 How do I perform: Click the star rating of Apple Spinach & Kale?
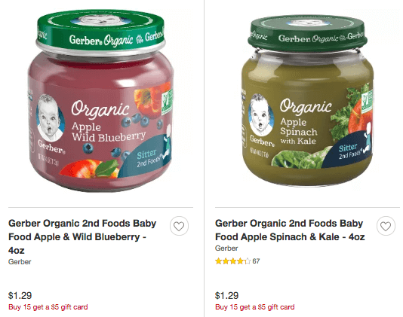point(232,261)
